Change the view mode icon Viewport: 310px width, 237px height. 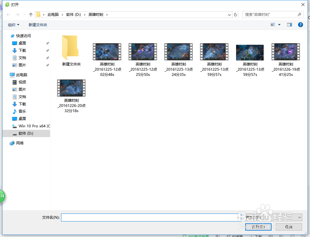point(273,25)
